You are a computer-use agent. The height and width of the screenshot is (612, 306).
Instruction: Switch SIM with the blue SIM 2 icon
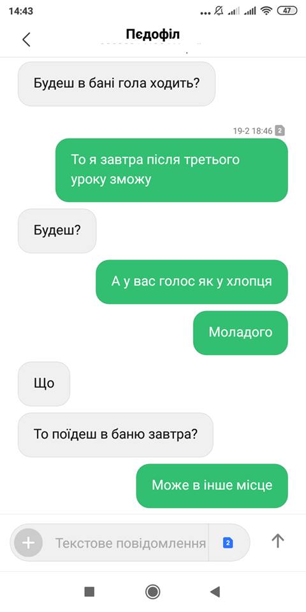228,543
